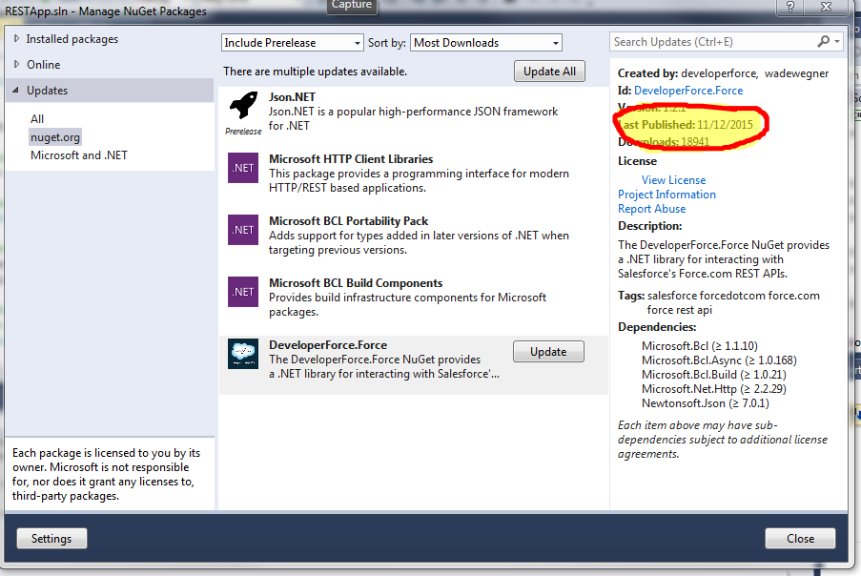The image size is (861, 576).
Task: Select the Microsoft HTTP Client Libraries .NET icon
Action: [x=244, y=169]
